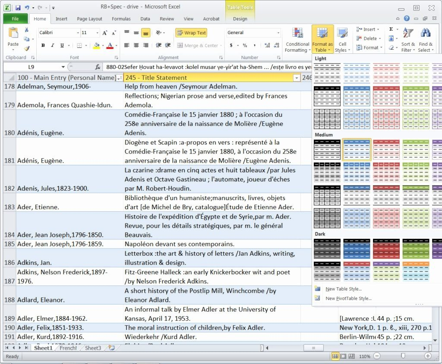Select the French! sheet tab
This screenshot has height=364, width=442.
pyautogui.click(x=67, y=348)
